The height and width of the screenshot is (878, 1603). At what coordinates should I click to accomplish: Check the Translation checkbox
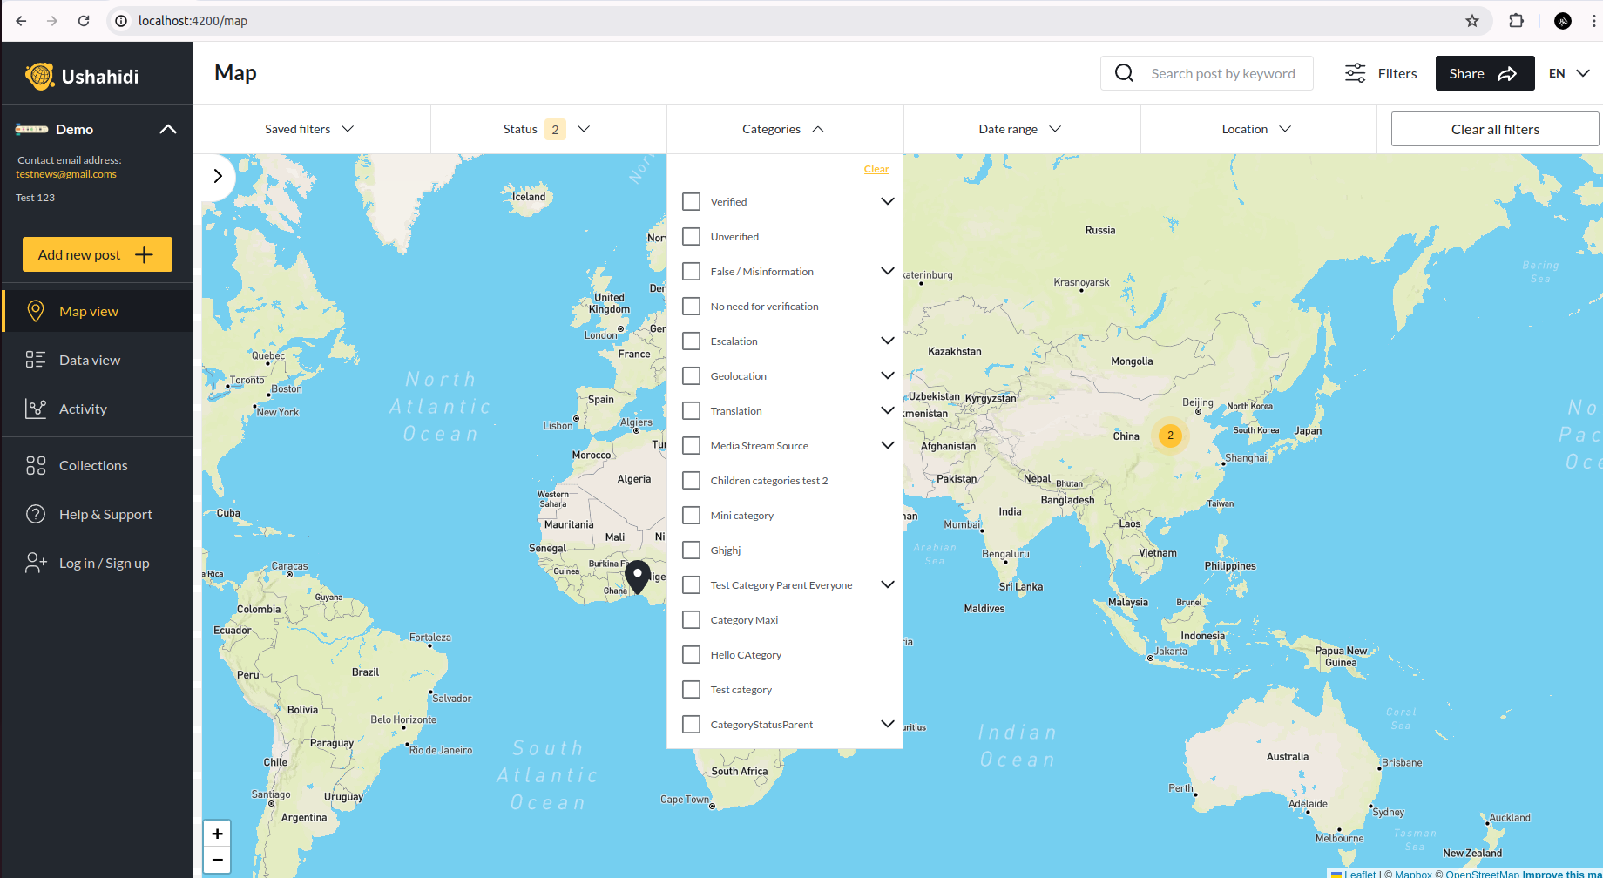pos(692,410)
